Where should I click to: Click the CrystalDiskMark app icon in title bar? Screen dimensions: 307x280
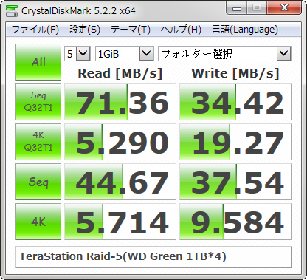[x=12, y=10]
